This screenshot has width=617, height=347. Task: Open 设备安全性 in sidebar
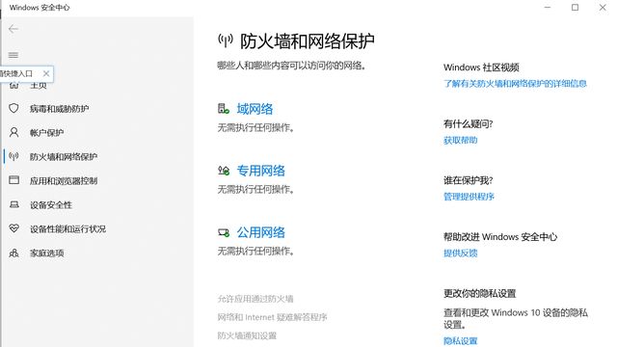click(51, 205)
